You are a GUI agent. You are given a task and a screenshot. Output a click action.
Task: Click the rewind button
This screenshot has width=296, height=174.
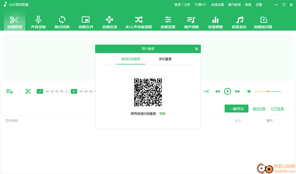[x=217, y=91]
